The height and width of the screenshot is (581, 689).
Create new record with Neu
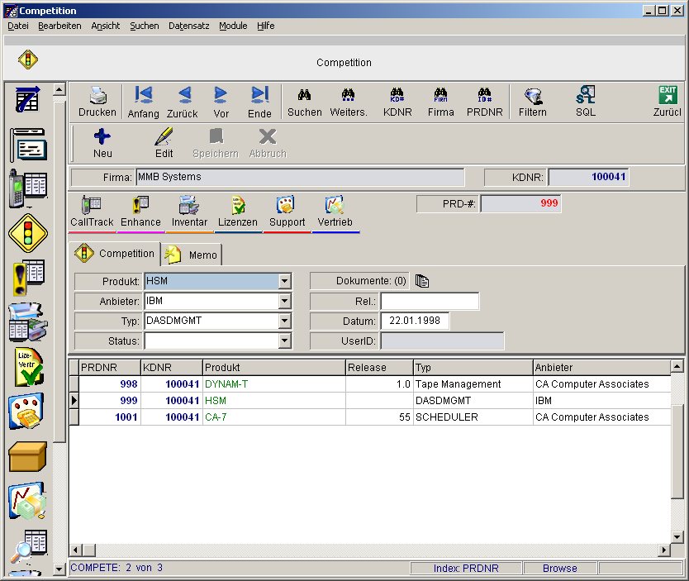point(102,143)
